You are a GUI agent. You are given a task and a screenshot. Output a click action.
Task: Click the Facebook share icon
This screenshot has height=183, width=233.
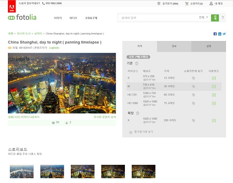point(215,34)
